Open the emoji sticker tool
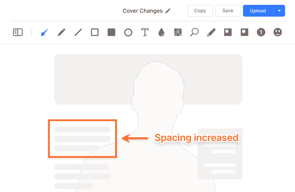Image resolution: width=295 pixels, height=192 pixels. (278, 32)
